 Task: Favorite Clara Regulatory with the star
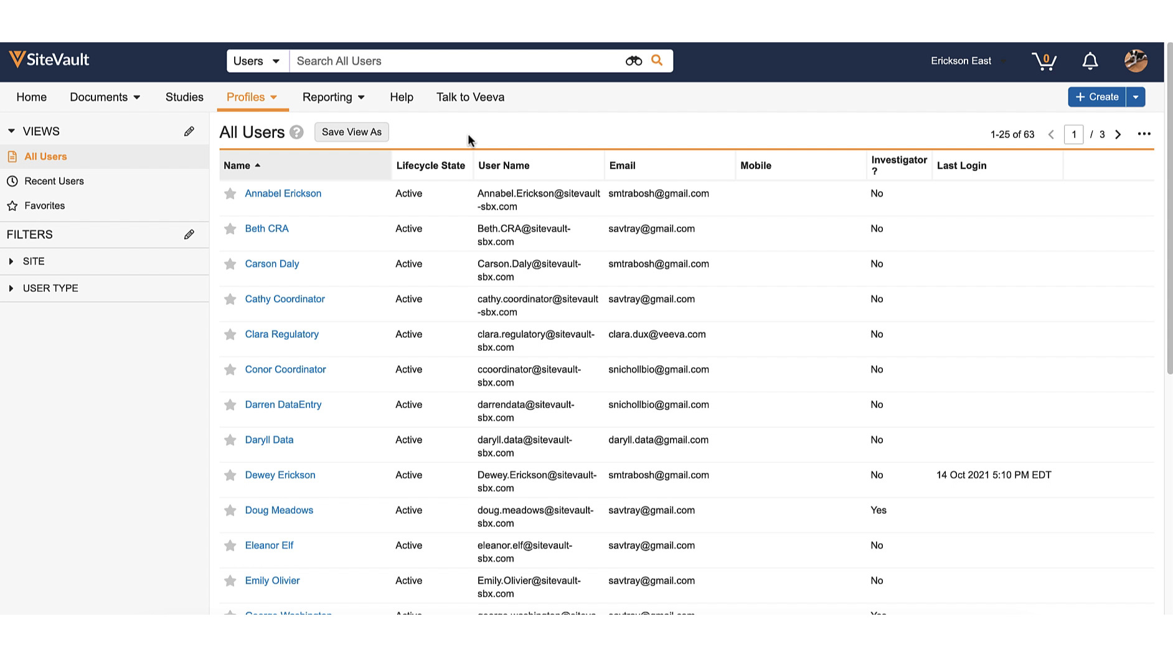[x=230, y=335]
